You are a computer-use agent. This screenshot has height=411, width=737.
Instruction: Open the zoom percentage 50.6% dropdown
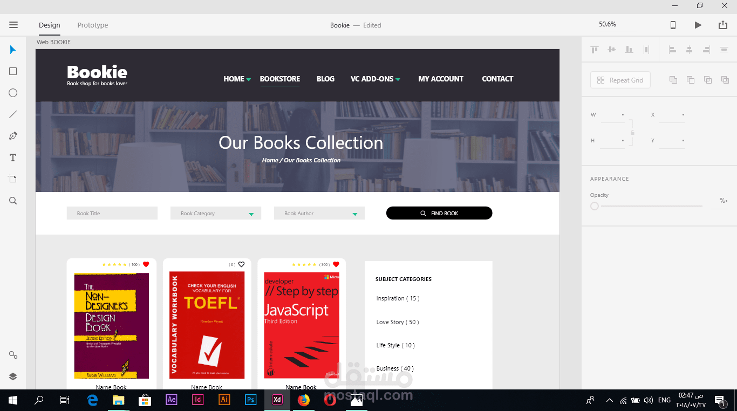point(617,25)
